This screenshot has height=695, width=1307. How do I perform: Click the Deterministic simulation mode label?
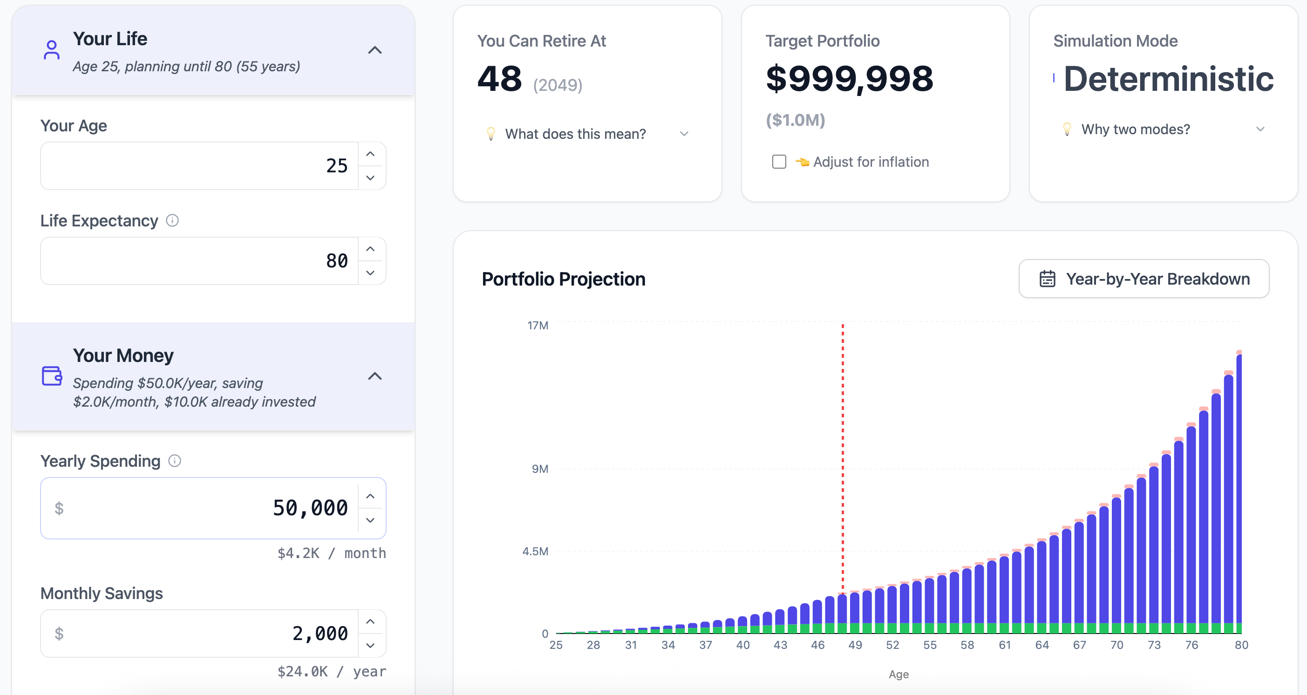[x=1168, y=79]
